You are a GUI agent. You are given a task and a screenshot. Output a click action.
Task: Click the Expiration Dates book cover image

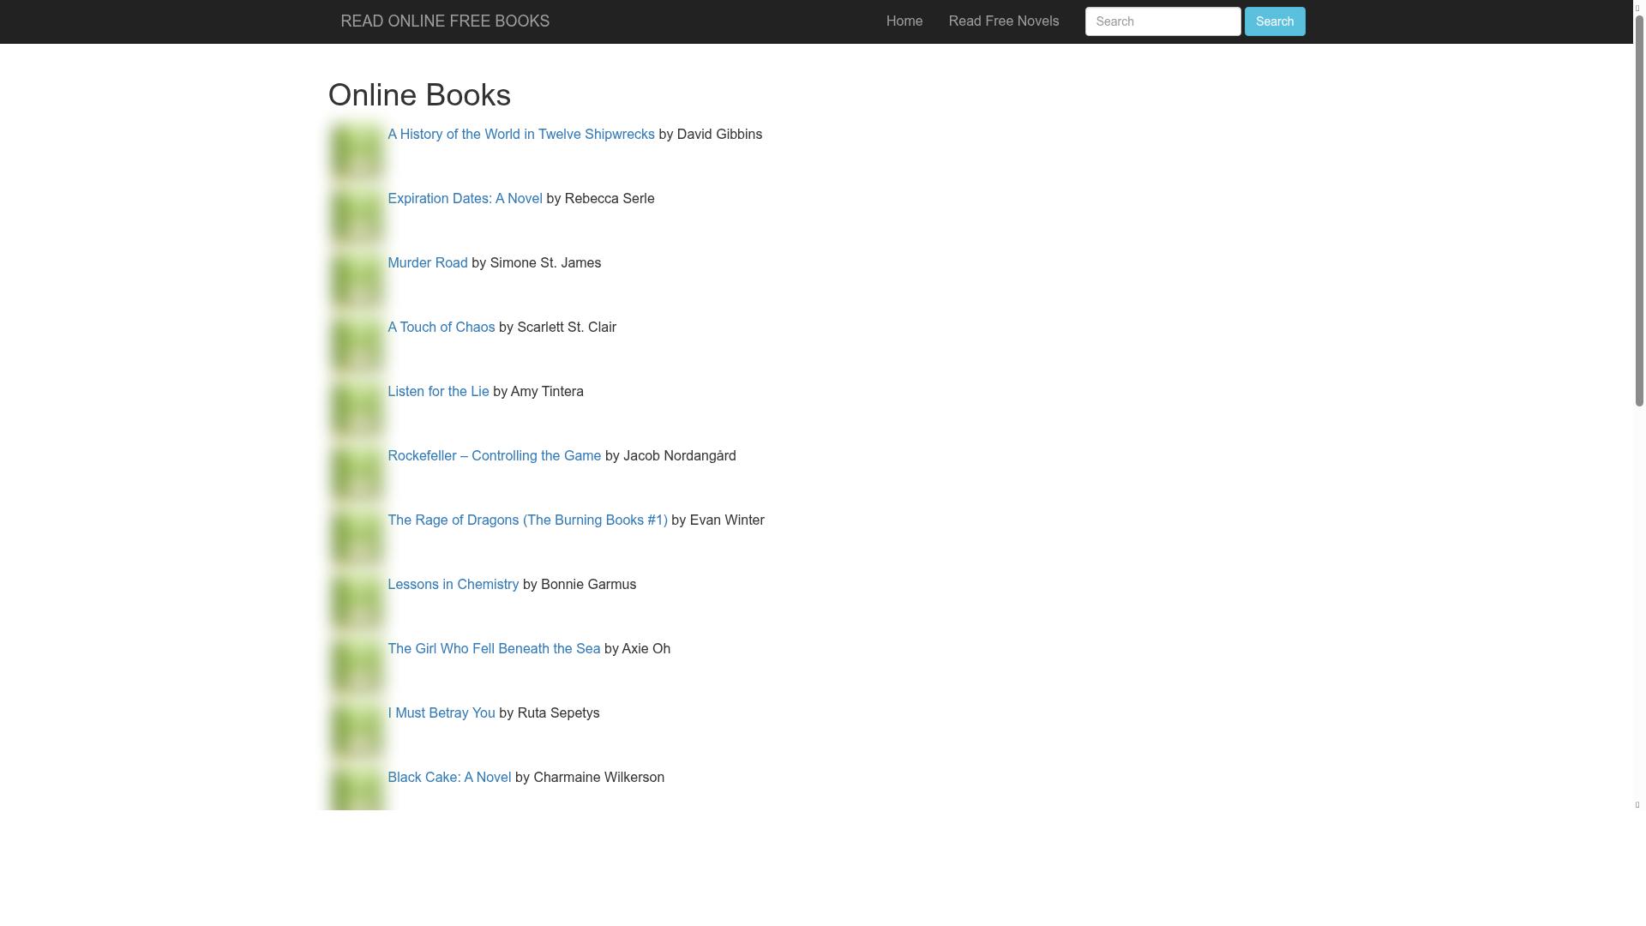point(356,216)
